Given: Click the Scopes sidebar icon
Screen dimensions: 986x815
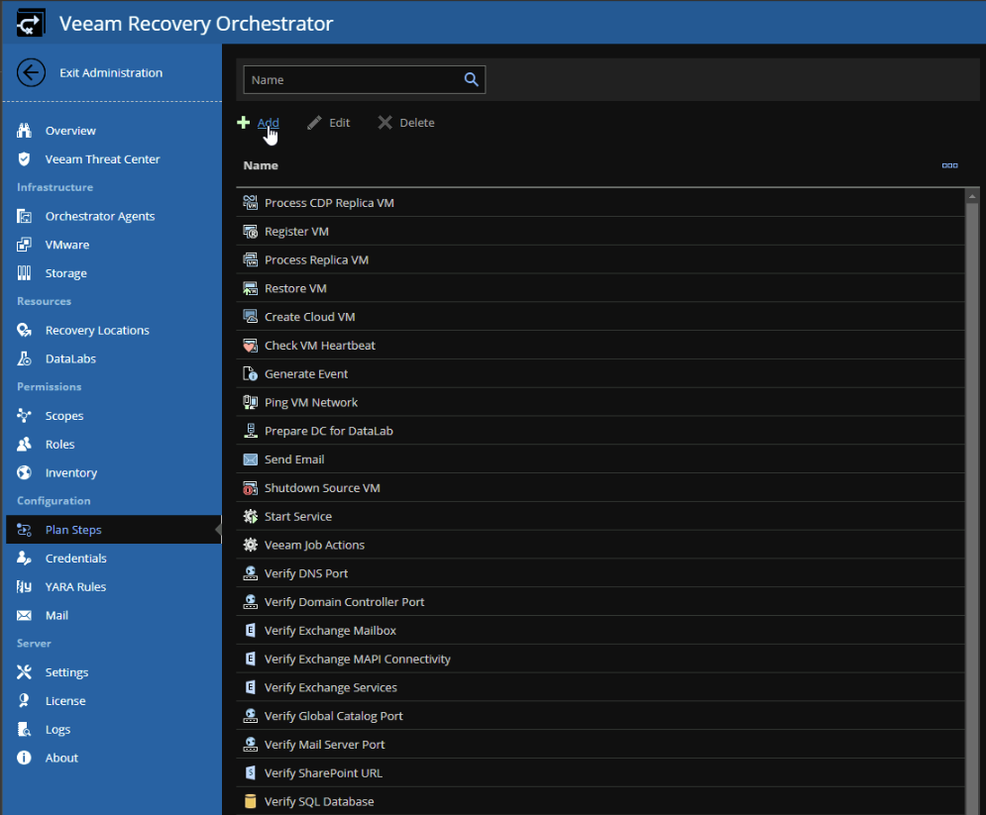Looking at the screenshot, I should 24,415.
